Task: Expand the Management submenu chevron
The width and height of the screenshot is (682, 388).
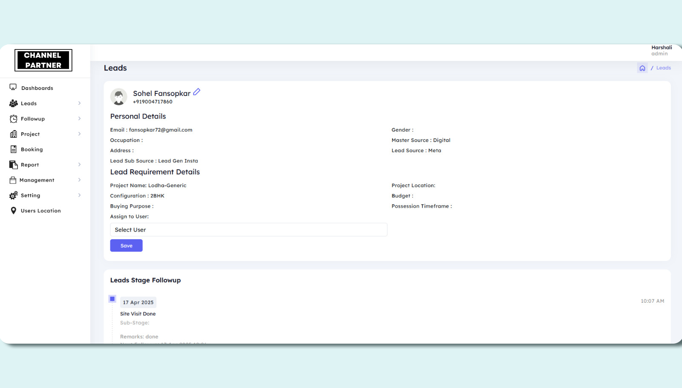Action: pos(79,180)
